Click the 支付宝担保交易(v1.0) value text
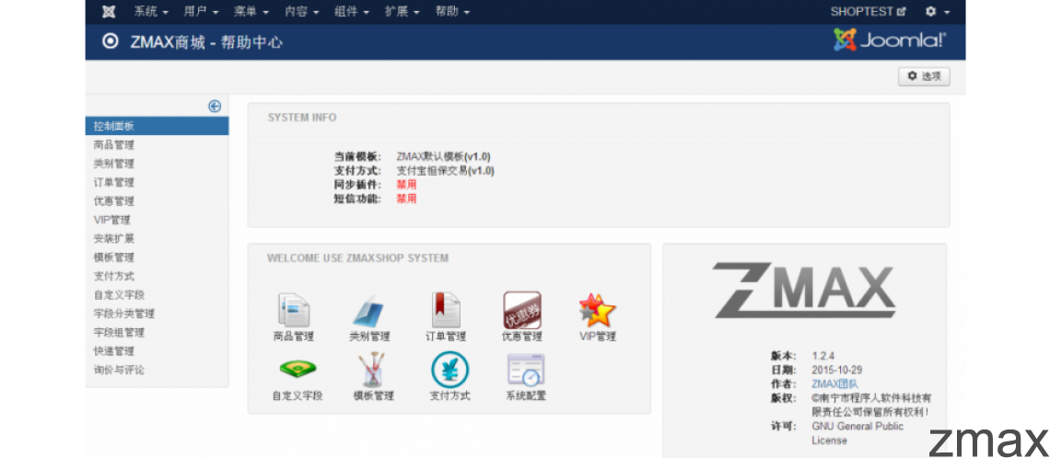 tap(445, 170)
